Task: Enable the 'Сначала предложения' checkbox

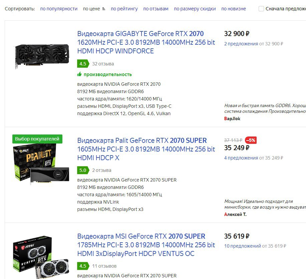Action: tap(261, 9)
